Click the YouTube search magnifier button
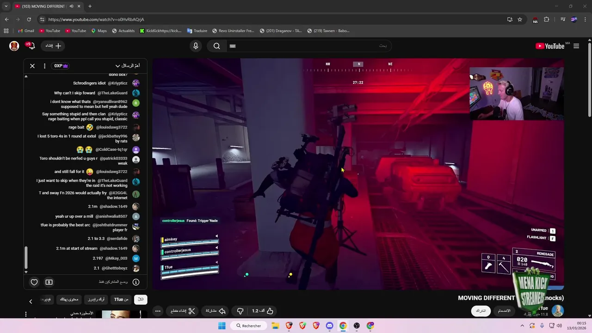The width and height of the screenshot is (592, 333). point(216,46)
